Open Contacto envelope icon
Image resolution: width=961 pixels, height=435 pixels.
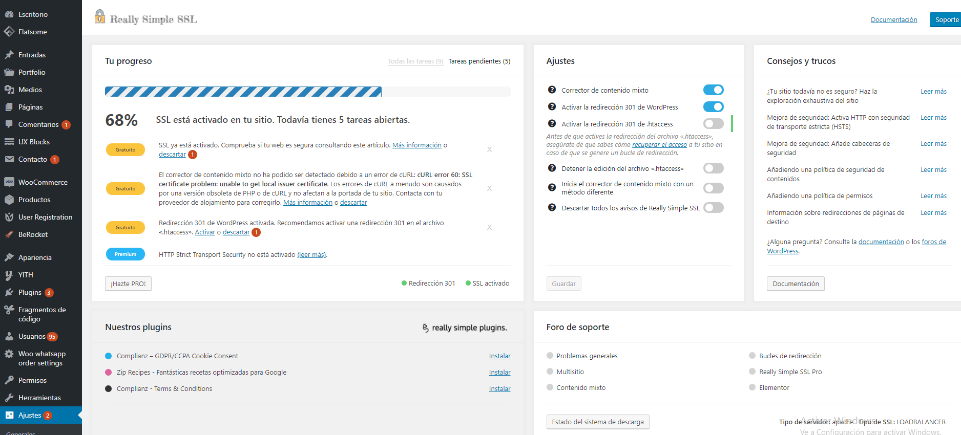tap(9, 159)
